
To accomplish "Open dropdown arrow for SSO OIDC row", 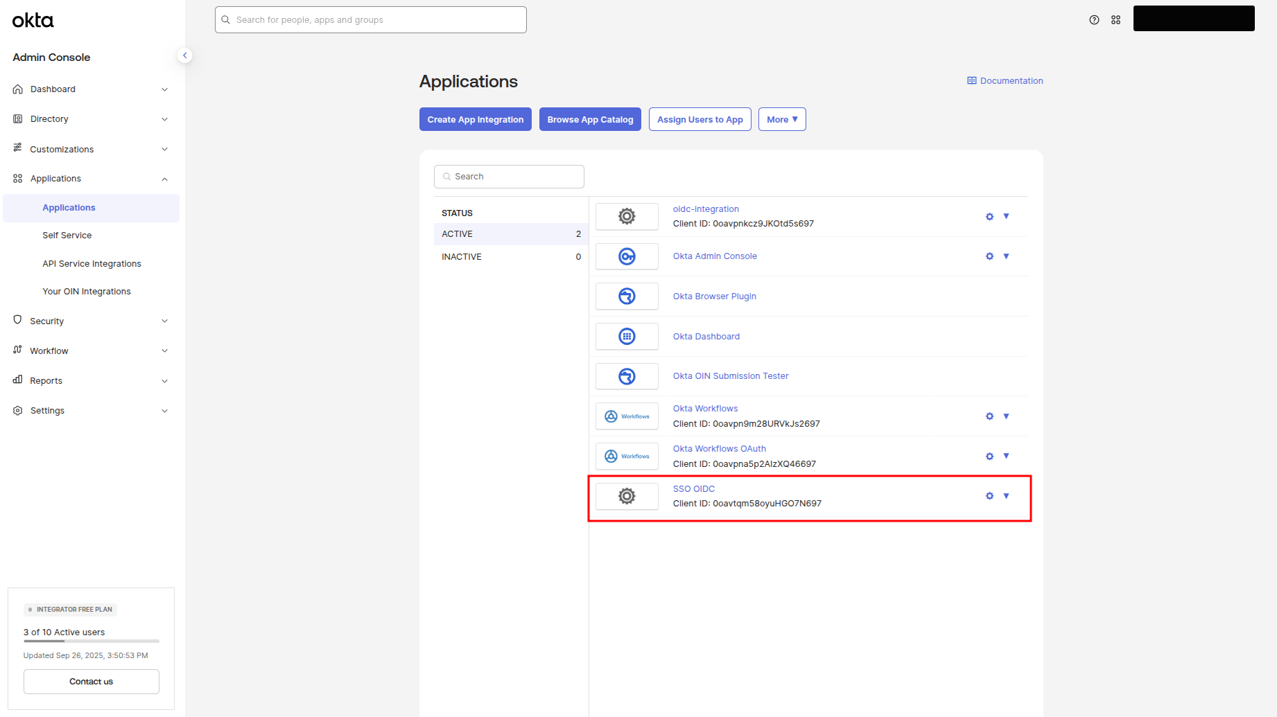I will [1006, 496].
